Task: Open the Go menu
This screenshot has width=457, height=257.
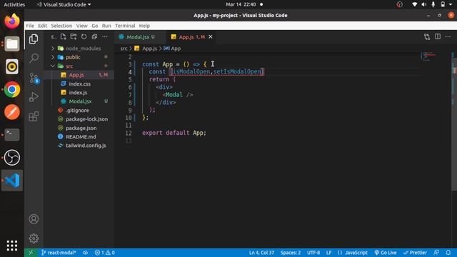Action: (x=95, y=26)
